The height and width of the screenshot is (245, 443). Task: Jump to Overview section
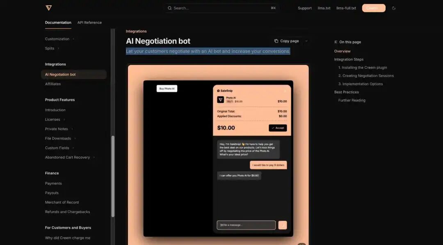343,51
